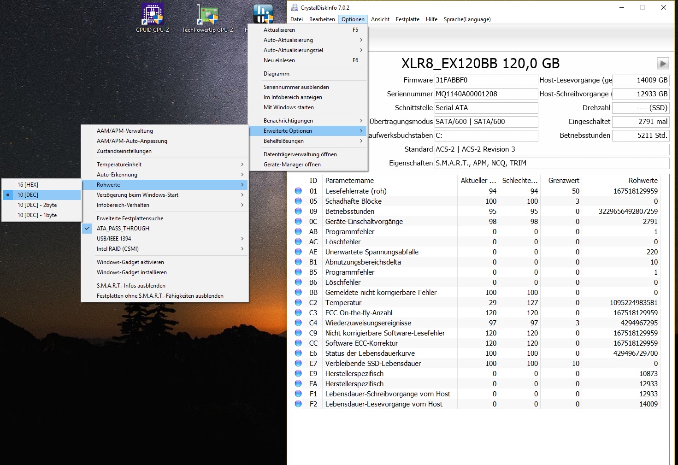Open AAM/APM-Verwaltung entry
This screenshot has width=678, height=465.
(x=165, y=131)
